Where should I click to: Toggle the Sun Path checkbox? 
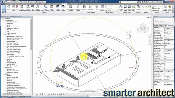pos(165,47)
